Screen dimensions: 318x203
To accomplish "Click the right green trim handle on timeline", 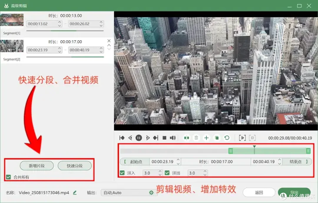I will (308, 151).
